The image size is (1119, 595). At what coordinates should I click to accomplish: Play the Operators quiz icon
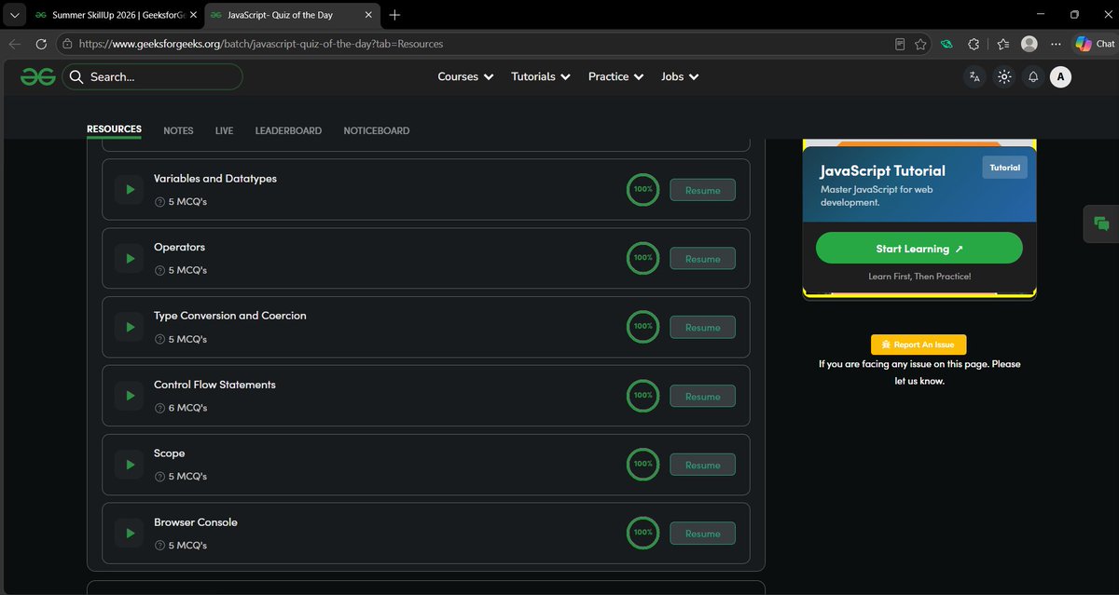pyautogui.click(x=130, y=259)
